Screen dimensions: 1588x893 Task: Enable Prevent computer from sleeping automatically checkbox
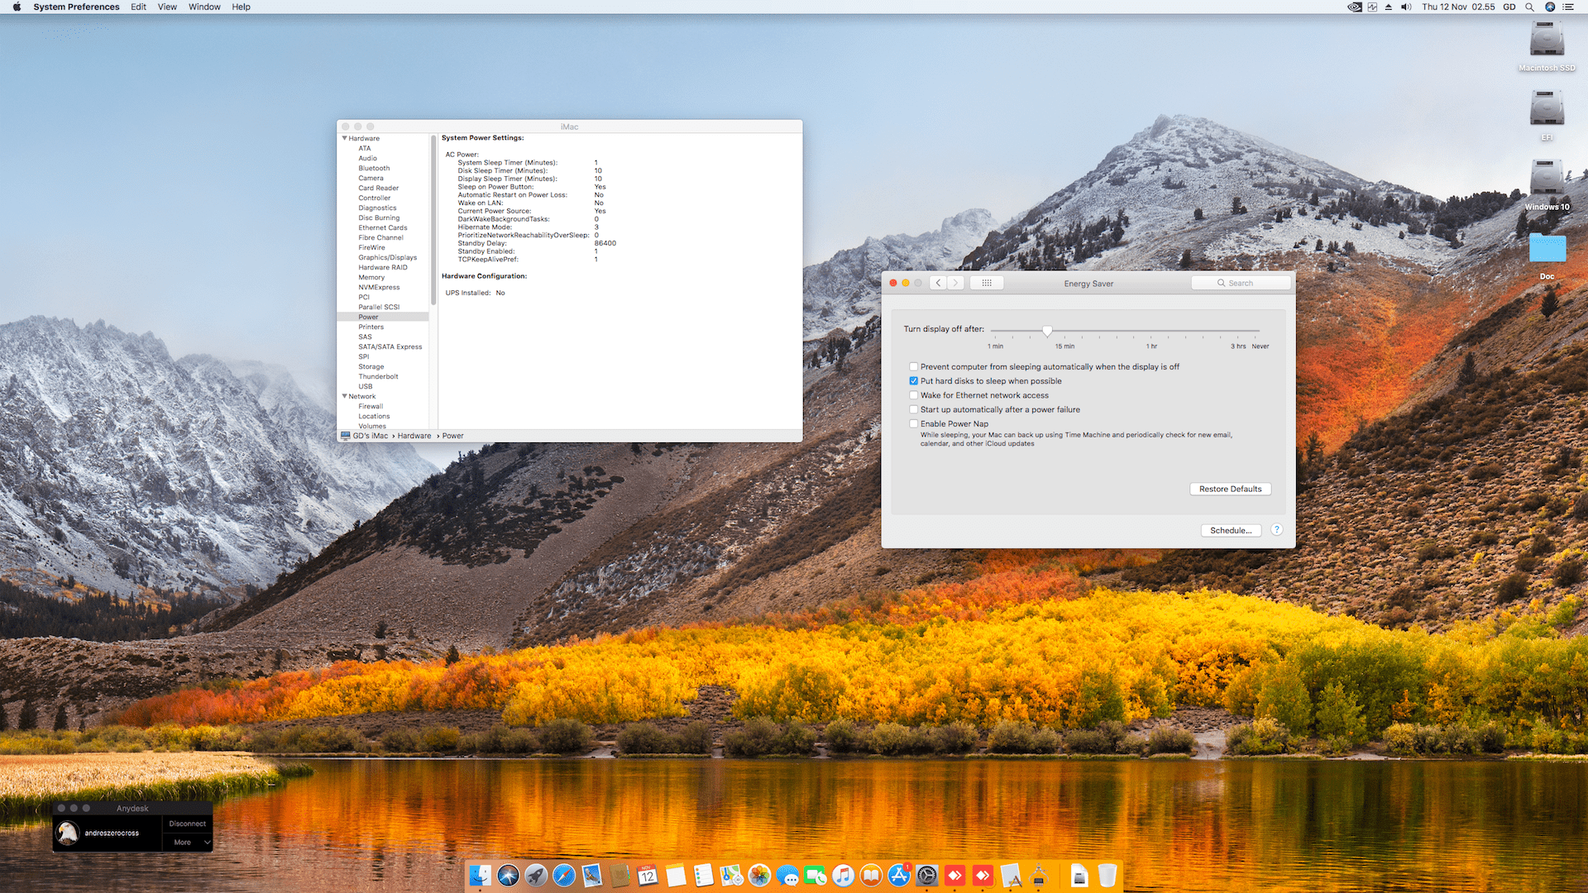coord(914,367)
